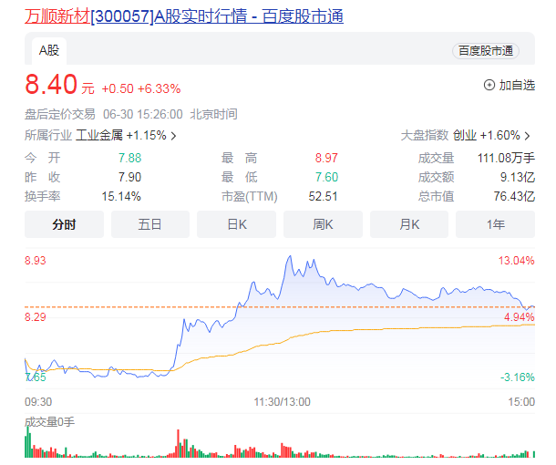556x465 pixels.
Task: Click the 13.04% label on chart axis
Action: [x=517, y=261]
